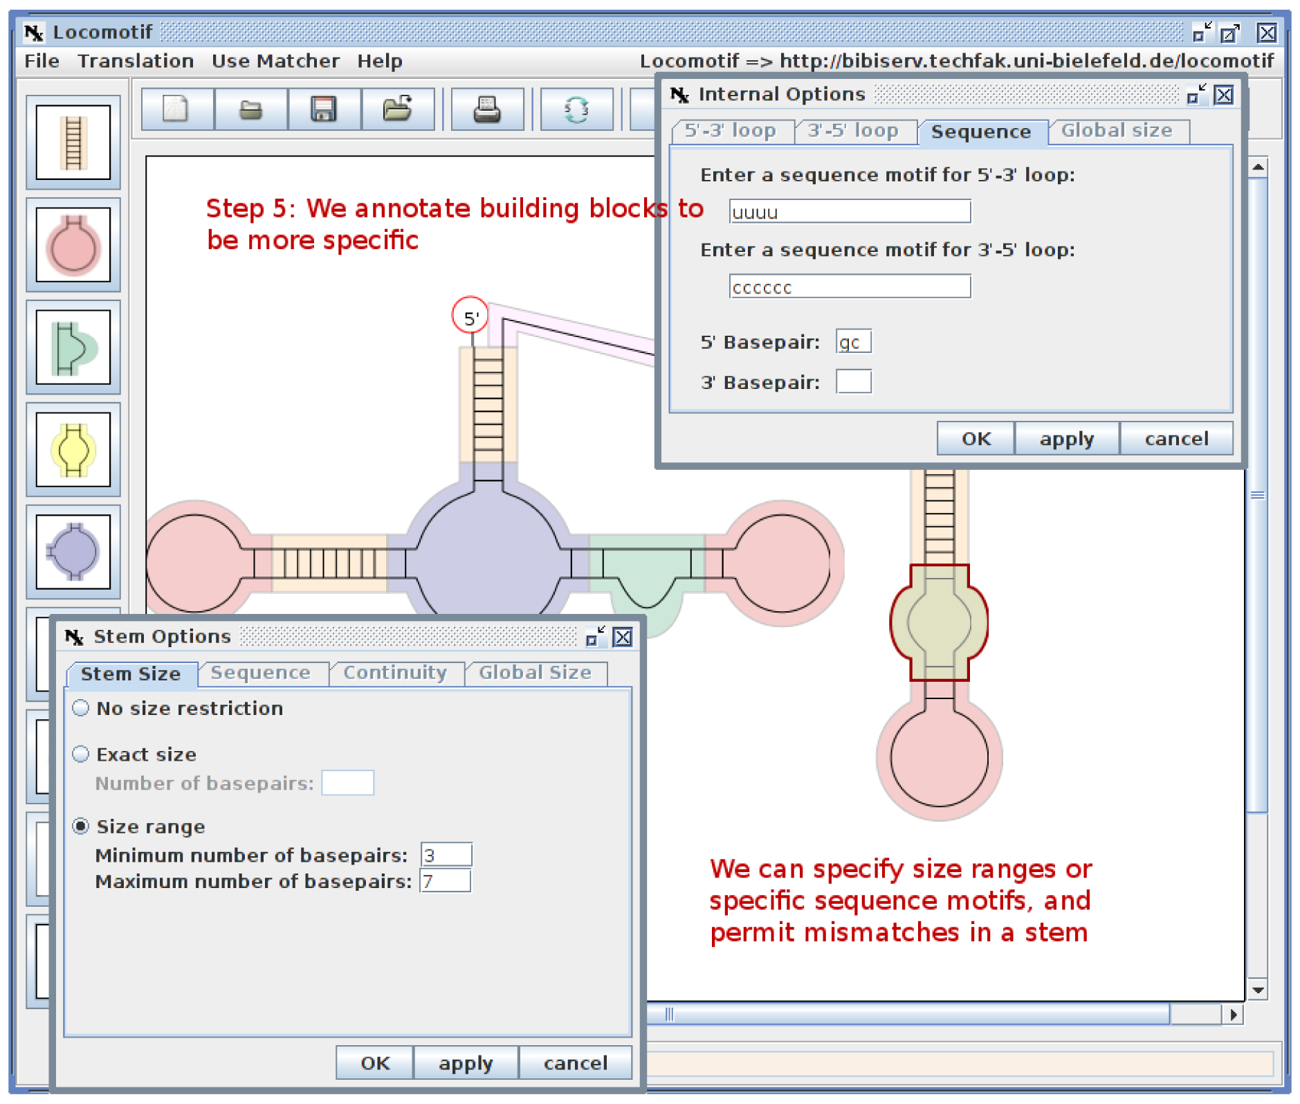The image size is (1300, 1104).
Task: Select the left pink hairpin loop
Action: click(x=197, y=562)
